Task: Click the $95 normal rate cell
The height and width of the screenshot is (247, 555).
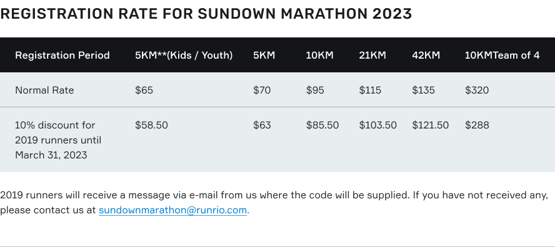Action: (315, 90)
